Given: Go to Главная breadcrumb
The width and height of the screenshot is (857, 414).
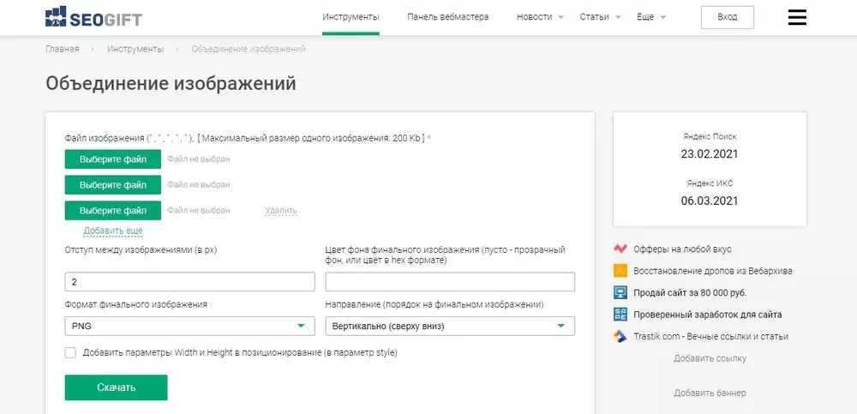Looking at the screenshot, I should point(63,49).
